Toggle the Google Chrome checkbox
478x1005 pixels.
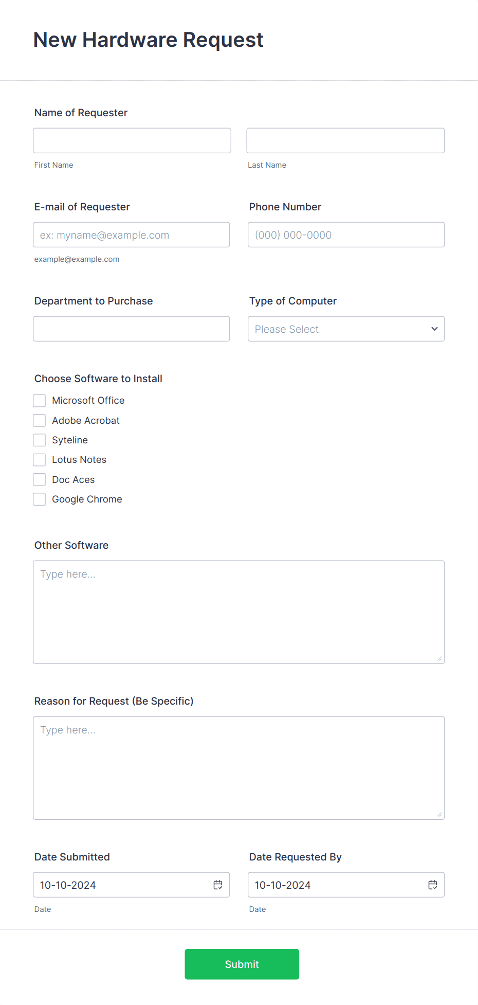[x=40, y=499]
